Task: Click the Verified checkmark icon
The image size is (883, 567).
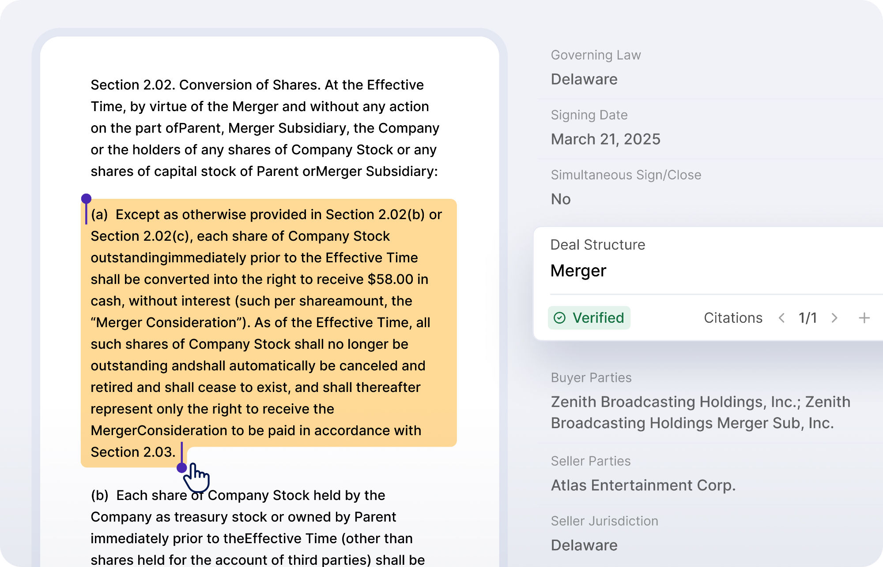Action: tap(559, 318)
